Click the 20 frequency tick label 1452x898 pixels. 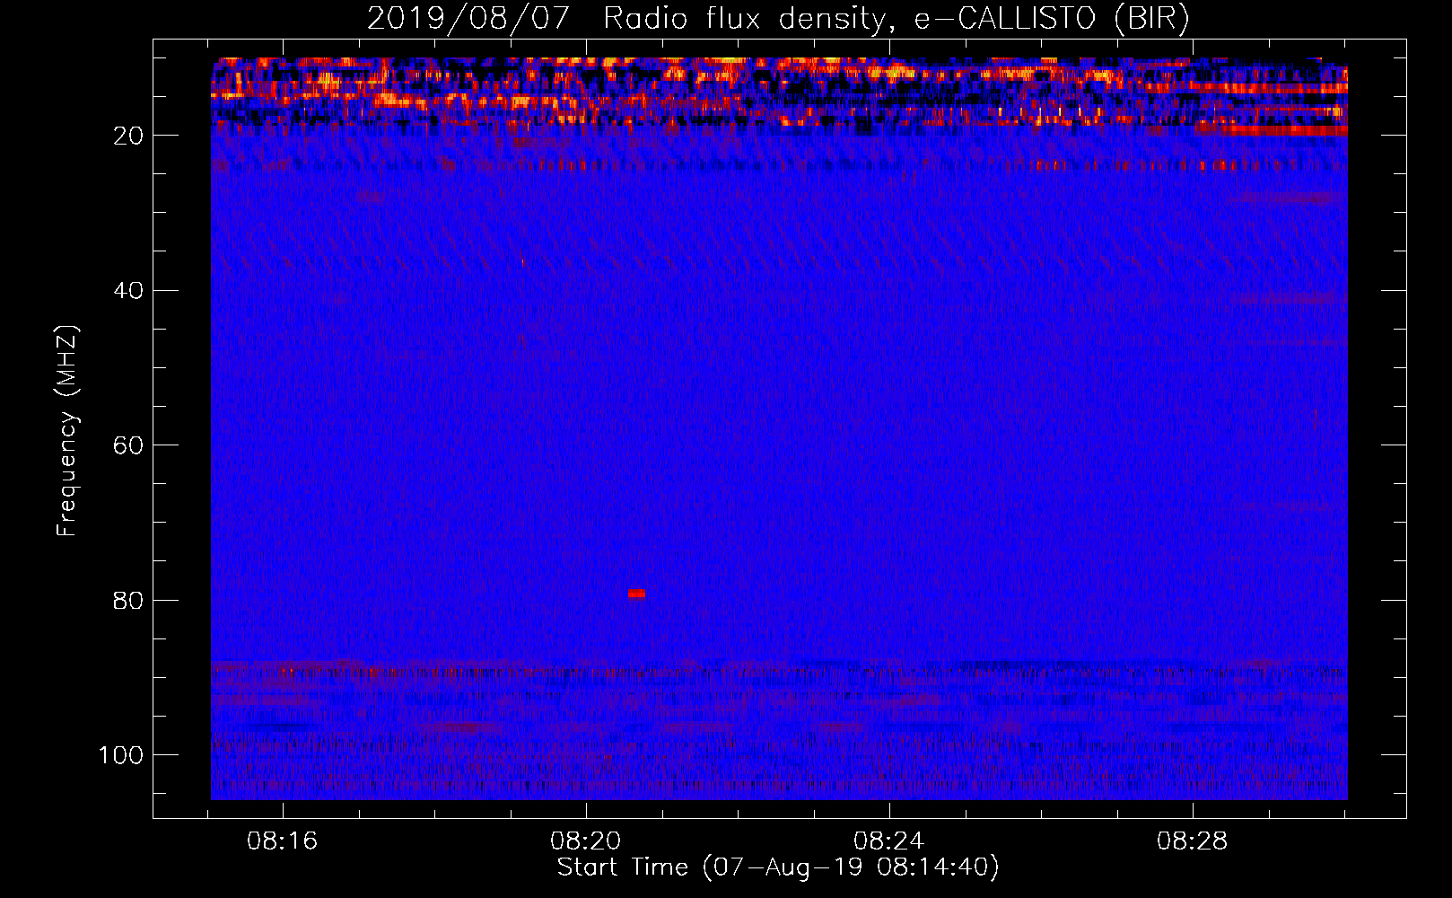pyautogui.click(x=128, y=136)
